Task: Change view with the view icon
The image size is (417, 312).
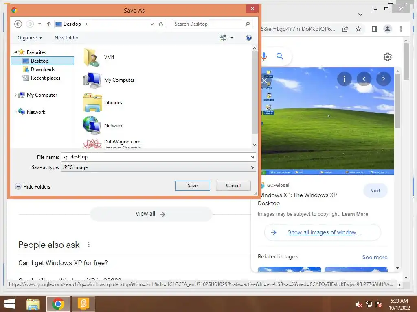Action: click(x=223, y=38)
